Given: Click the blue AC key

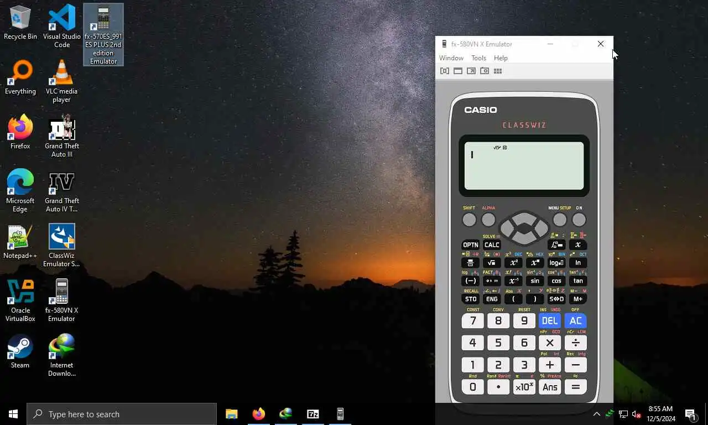Looking at the screenshot, I should tap(576, 320).
